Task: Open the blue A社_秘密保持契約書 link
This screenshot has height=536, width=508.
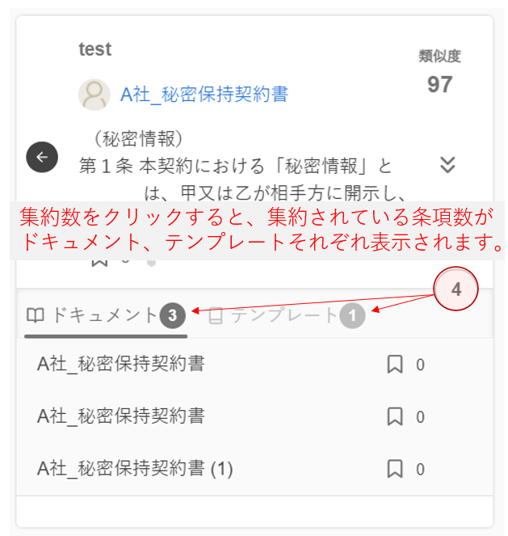Action: pyautogui.click(x=204, y=95)
